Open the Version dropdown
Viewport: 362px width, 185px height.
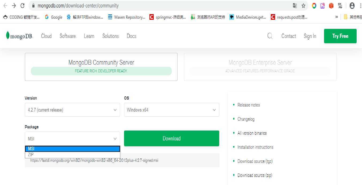tap(72, 110)
